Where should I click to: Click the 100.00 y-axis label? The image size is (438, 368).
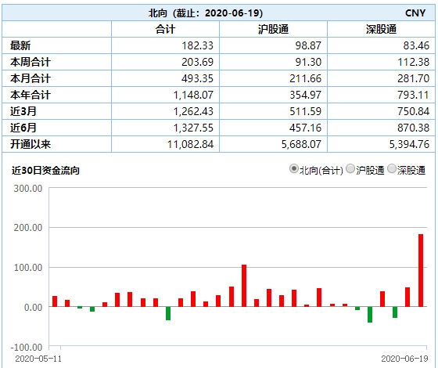(x=28, y=268)
